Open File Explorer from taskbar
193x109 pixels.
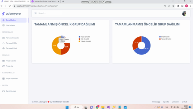tap(103, 107)
